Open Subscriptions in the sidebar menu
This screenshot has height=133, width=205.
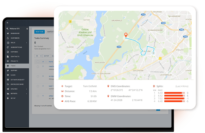pos(17,47)
